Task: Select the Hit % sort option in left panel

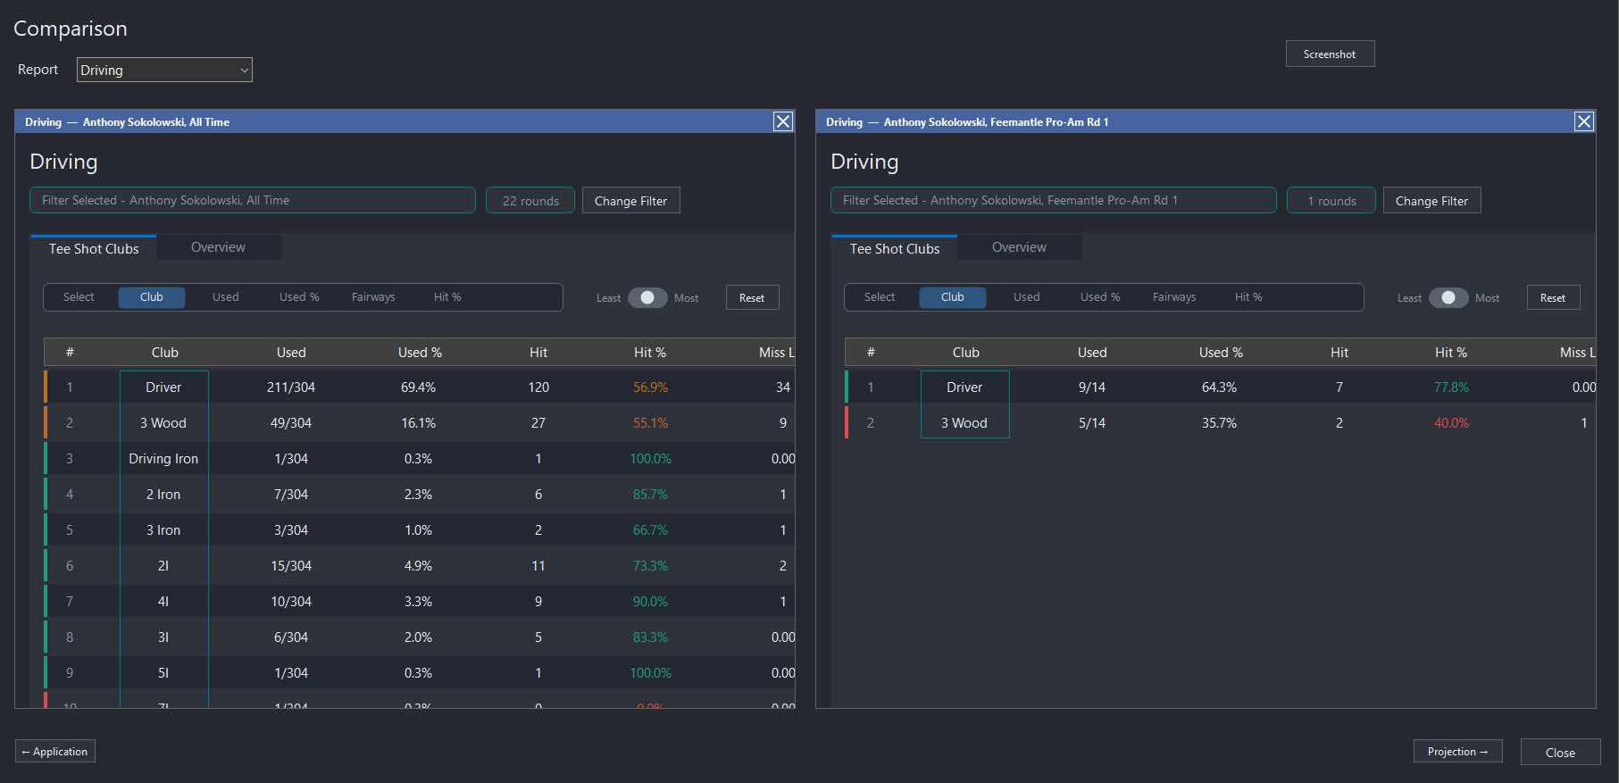Action: pos(447,297)
